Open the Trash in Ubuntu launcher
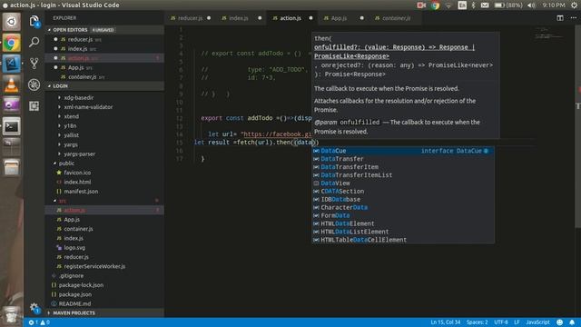581x327 pixels. coord(12,315)
